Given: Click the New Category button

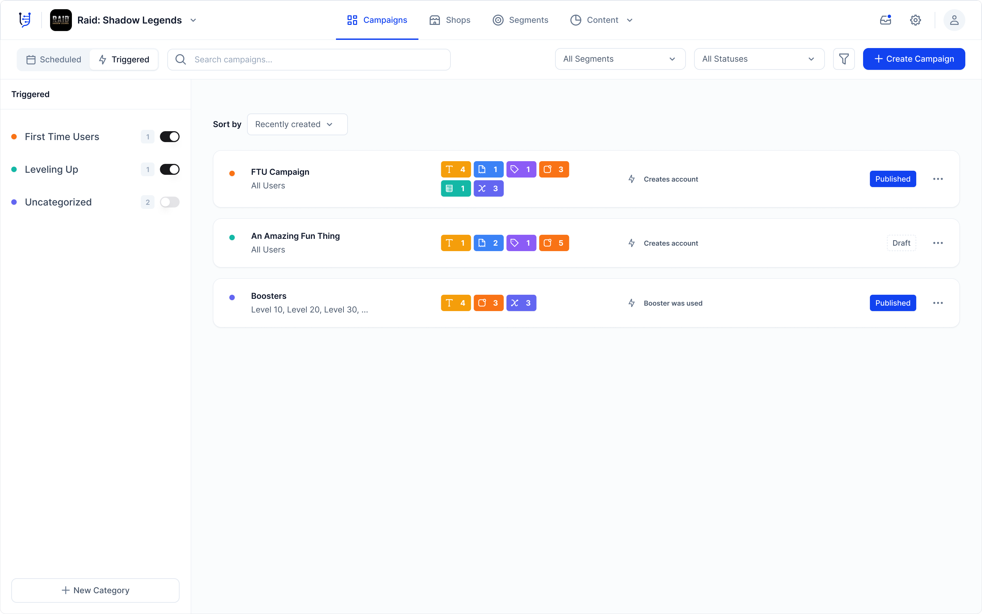Looking at the screenshot, I should click(x=95, y=590).
